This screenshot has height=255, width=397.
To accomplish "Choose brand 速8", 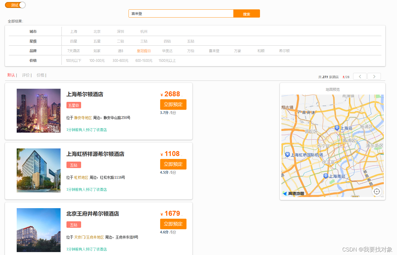I will tap(120, 51).
